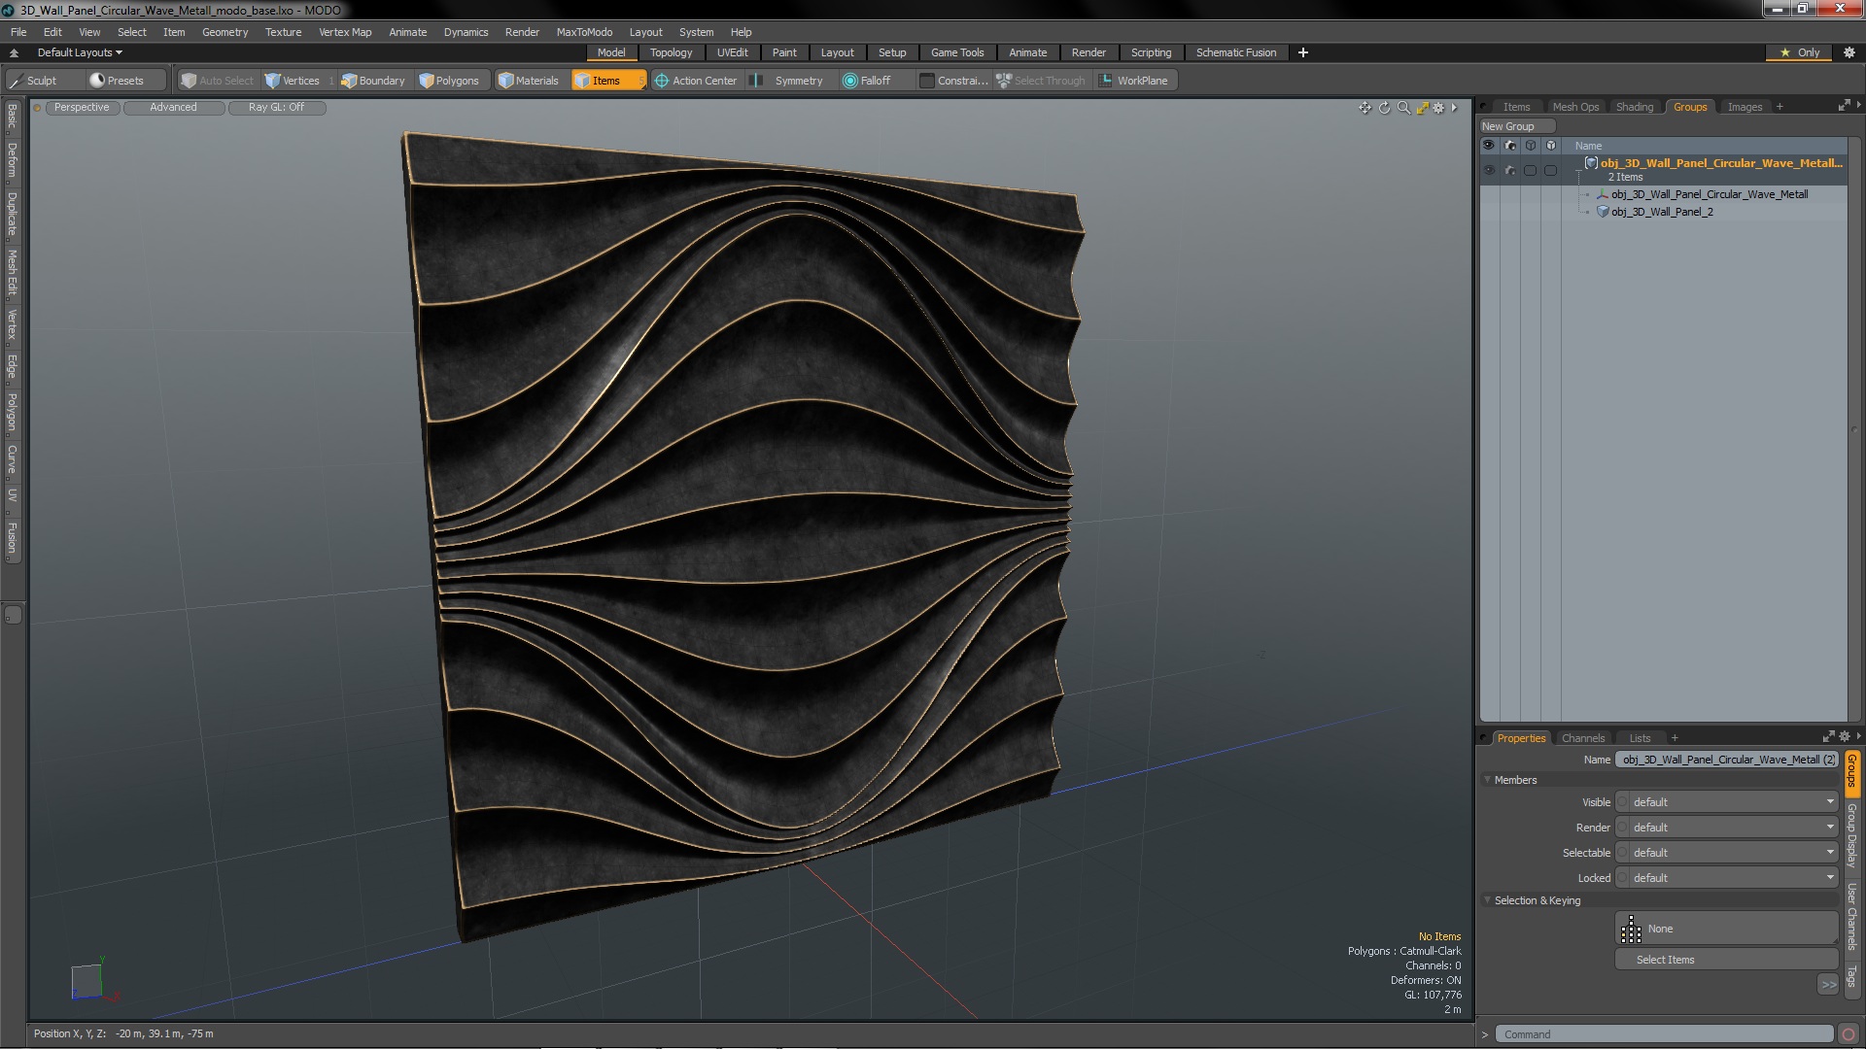Switch to the UVEdit layout tab
Screen dimensions: 1866x1049
point(732,52)
